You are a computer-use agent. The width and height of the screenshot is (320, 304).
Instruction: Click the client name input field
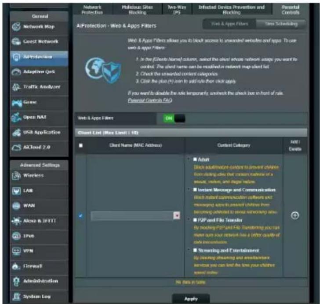pyautogui.click(x=132, y=215)
